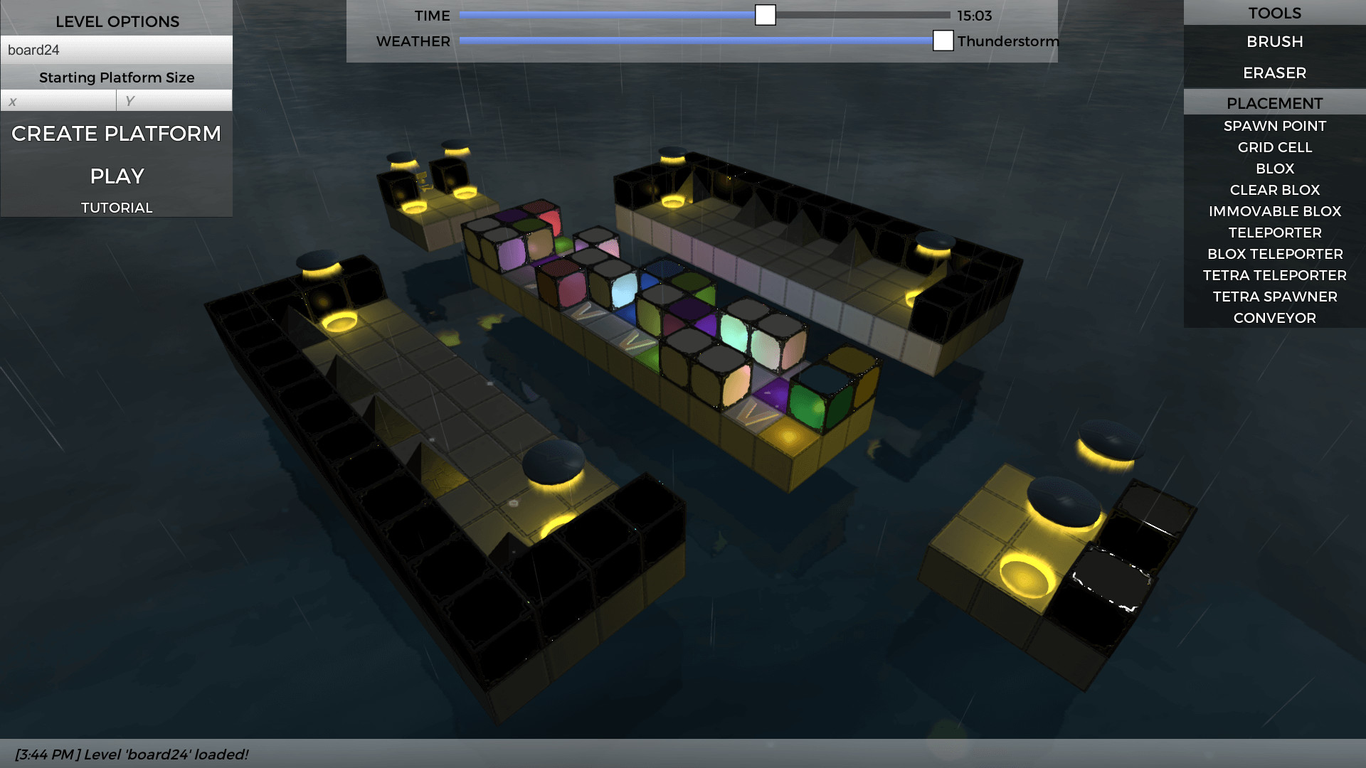Click the Level Options panel header
This screenshot has width=1366, height=768.
[x=117, y=21]
